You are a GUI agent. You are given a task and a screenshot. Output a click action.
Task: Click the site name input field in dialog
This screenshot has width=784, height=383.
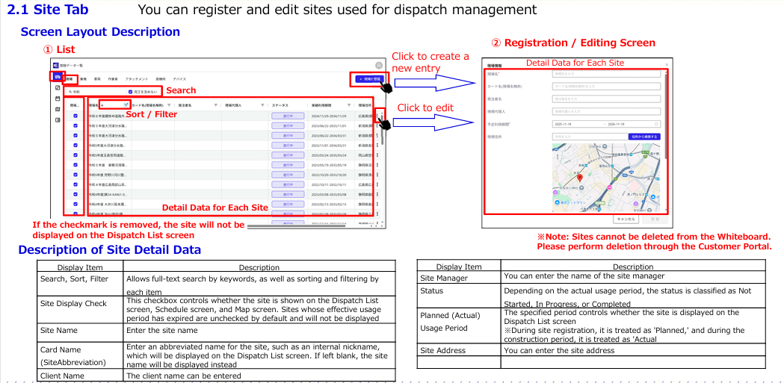click(x=606, y=74)
